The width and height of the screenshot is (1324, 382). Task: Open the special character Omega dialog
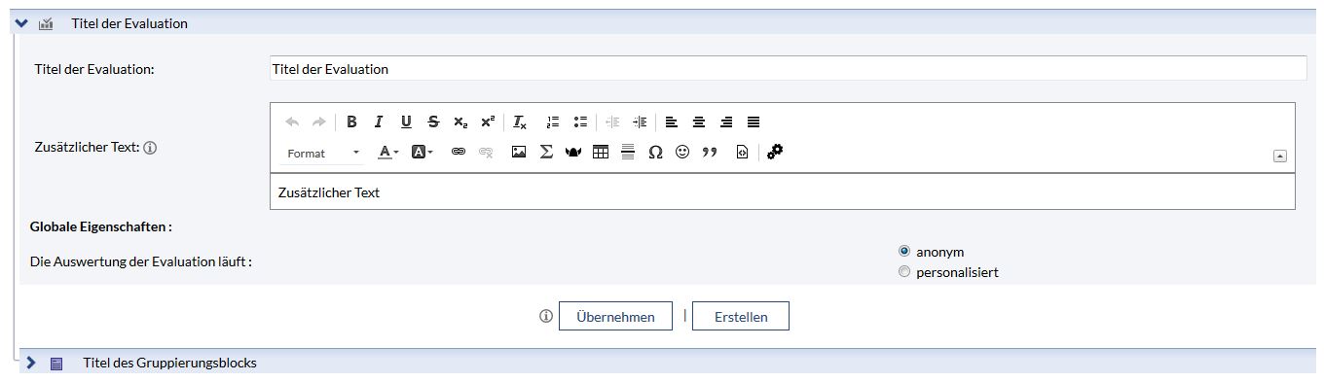[x=655, y=153]
